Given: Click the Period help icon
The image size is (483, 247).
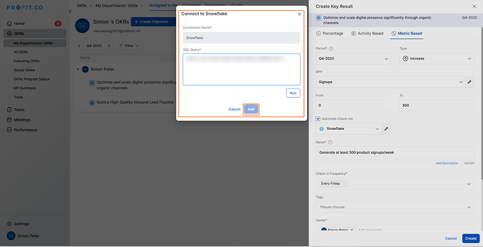Looking at the screenshot, I should click(331, 48).
